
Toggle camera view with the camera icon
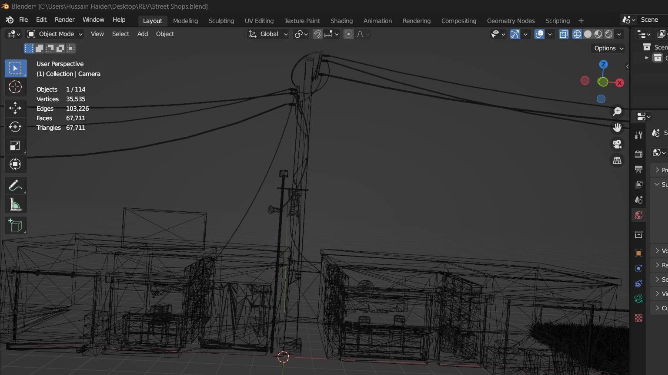[x=617, y=144]
